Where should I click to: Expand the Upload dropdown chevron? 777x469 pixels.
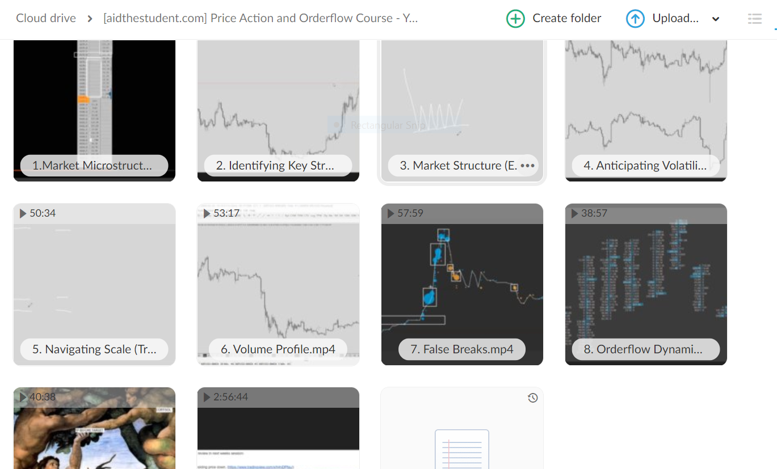pos(715,18)
